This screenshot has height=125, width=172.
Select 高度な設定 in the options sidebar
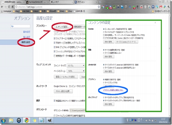[26, 42]
